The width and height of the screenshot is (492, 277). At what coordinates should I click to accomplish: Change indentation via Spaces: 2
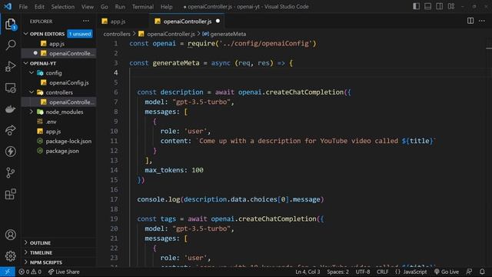(338, 272)
